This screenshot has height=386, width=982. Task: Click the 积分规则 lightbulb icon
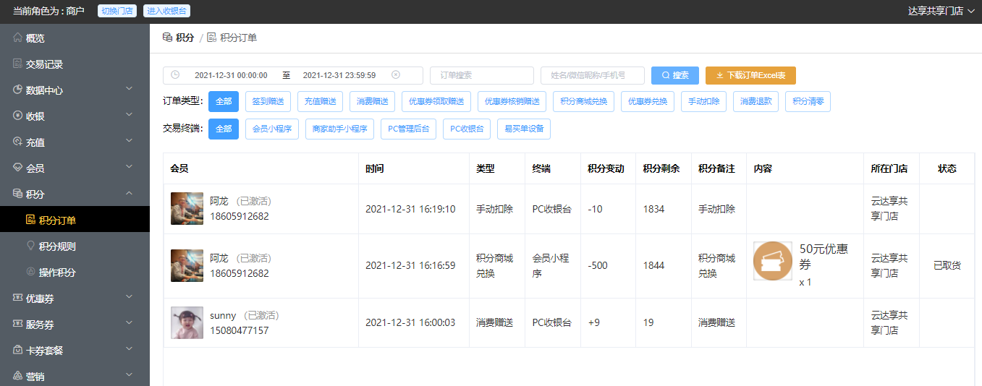30,246
